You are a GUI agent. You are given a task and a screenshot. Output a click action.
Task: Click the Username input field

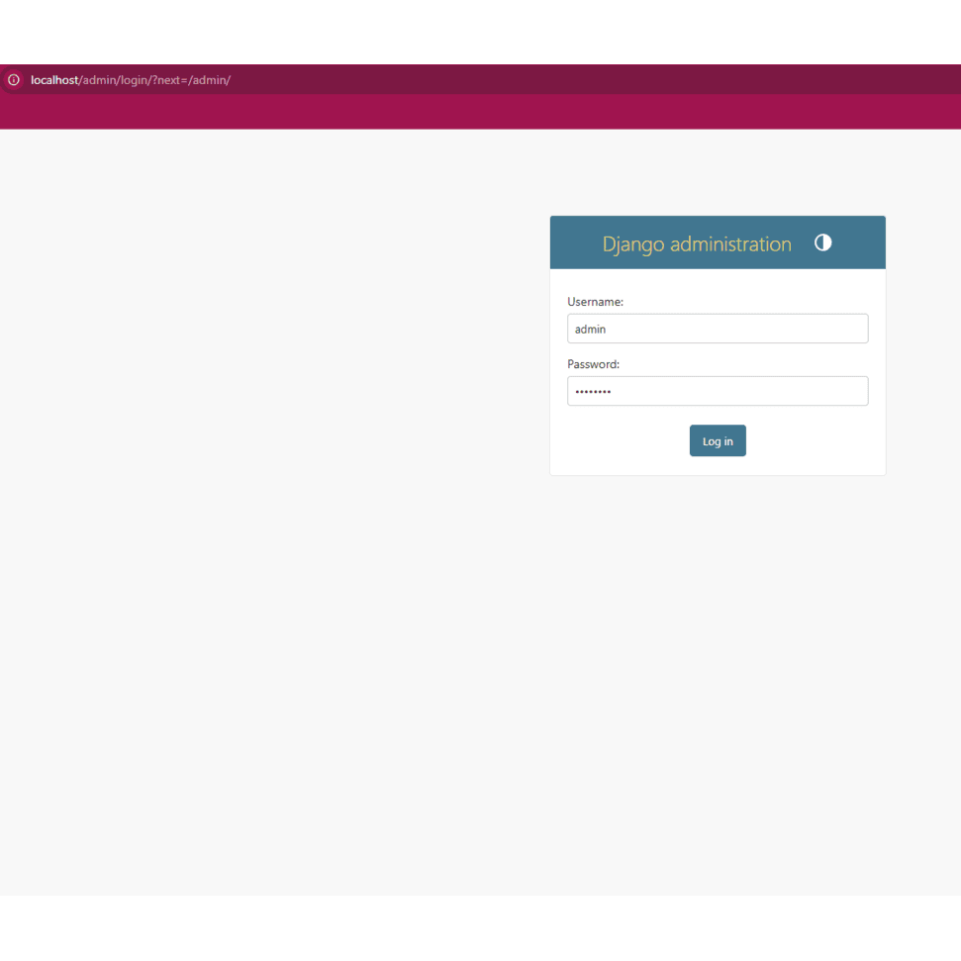pos(718,329)
